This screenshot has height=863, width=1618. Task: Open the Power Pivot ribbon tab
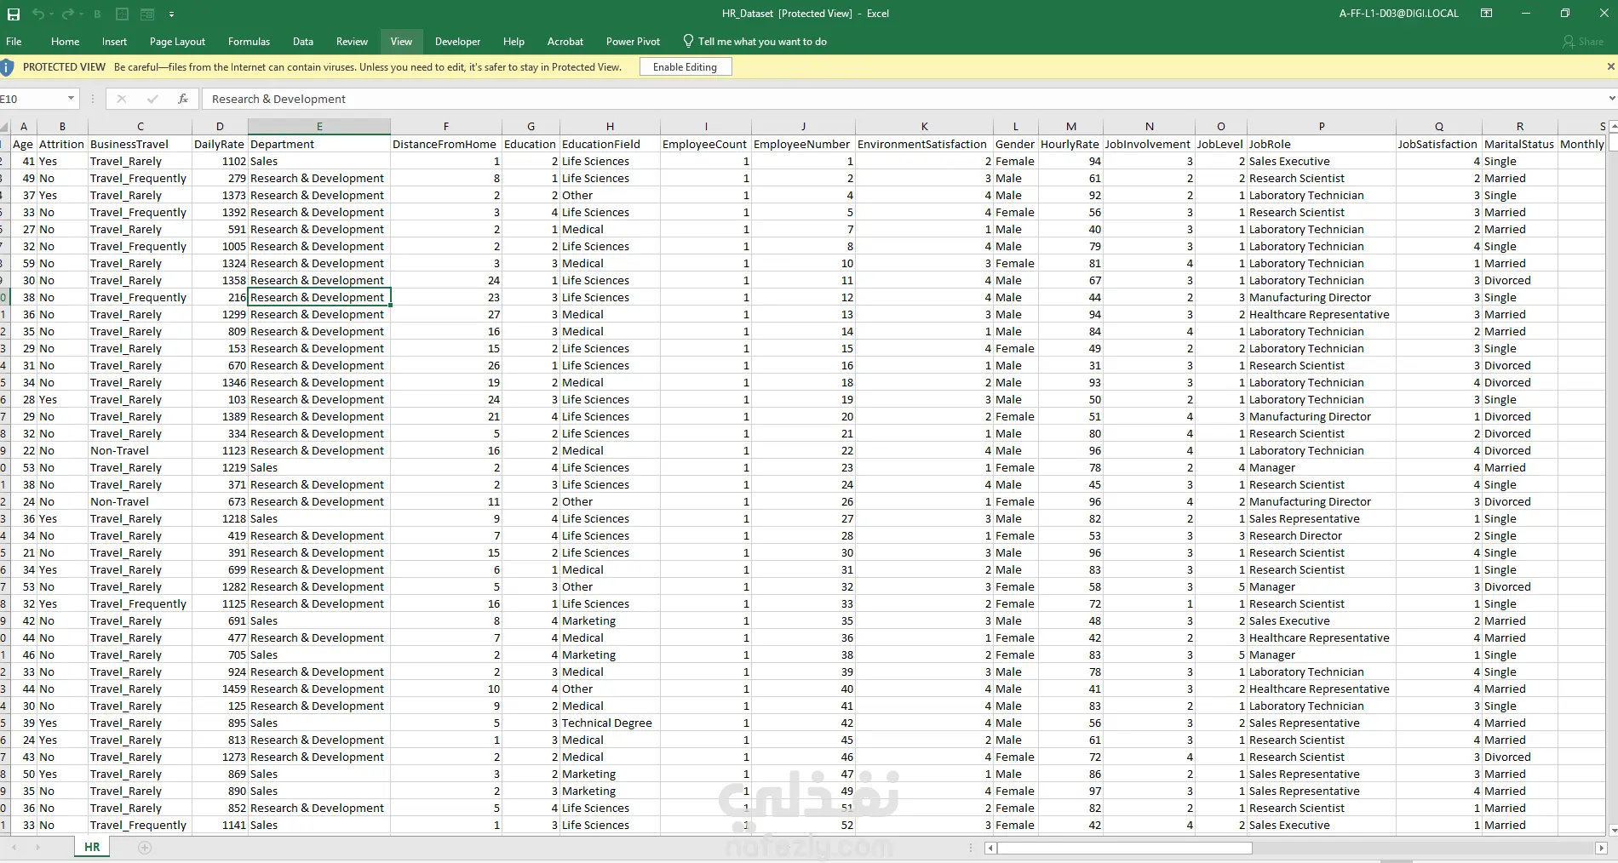click(x=633, y=41)
